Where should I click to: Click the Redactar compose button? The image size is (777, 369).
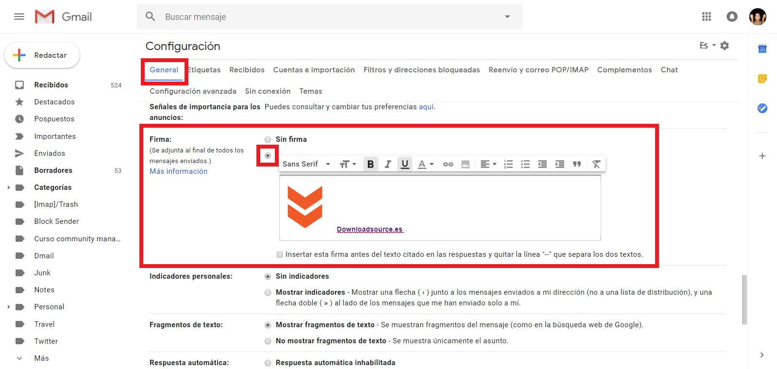tap(42, 55)
